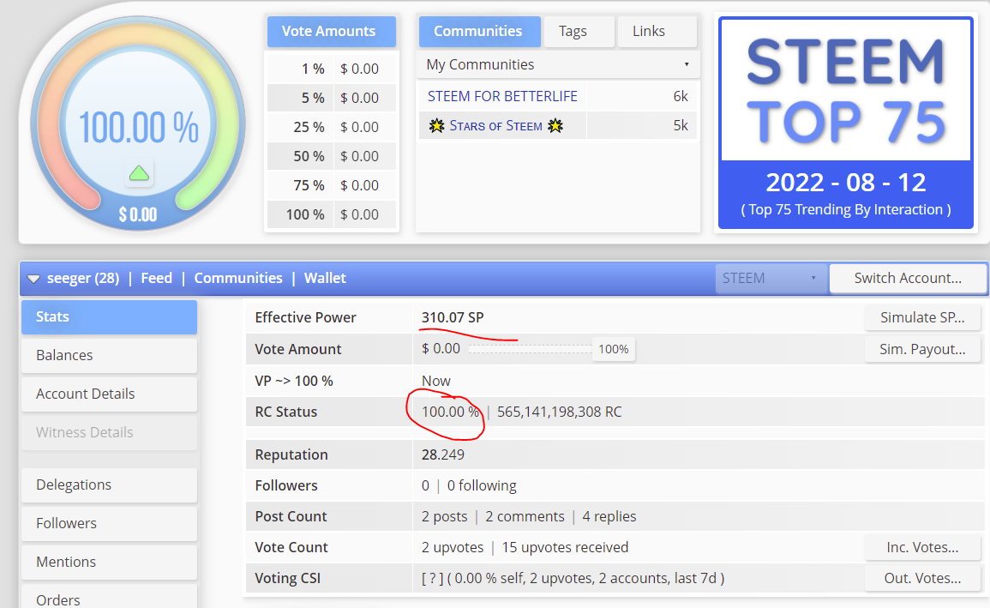
Task: Open Communities link in account bar
Action: coord(238,279)
